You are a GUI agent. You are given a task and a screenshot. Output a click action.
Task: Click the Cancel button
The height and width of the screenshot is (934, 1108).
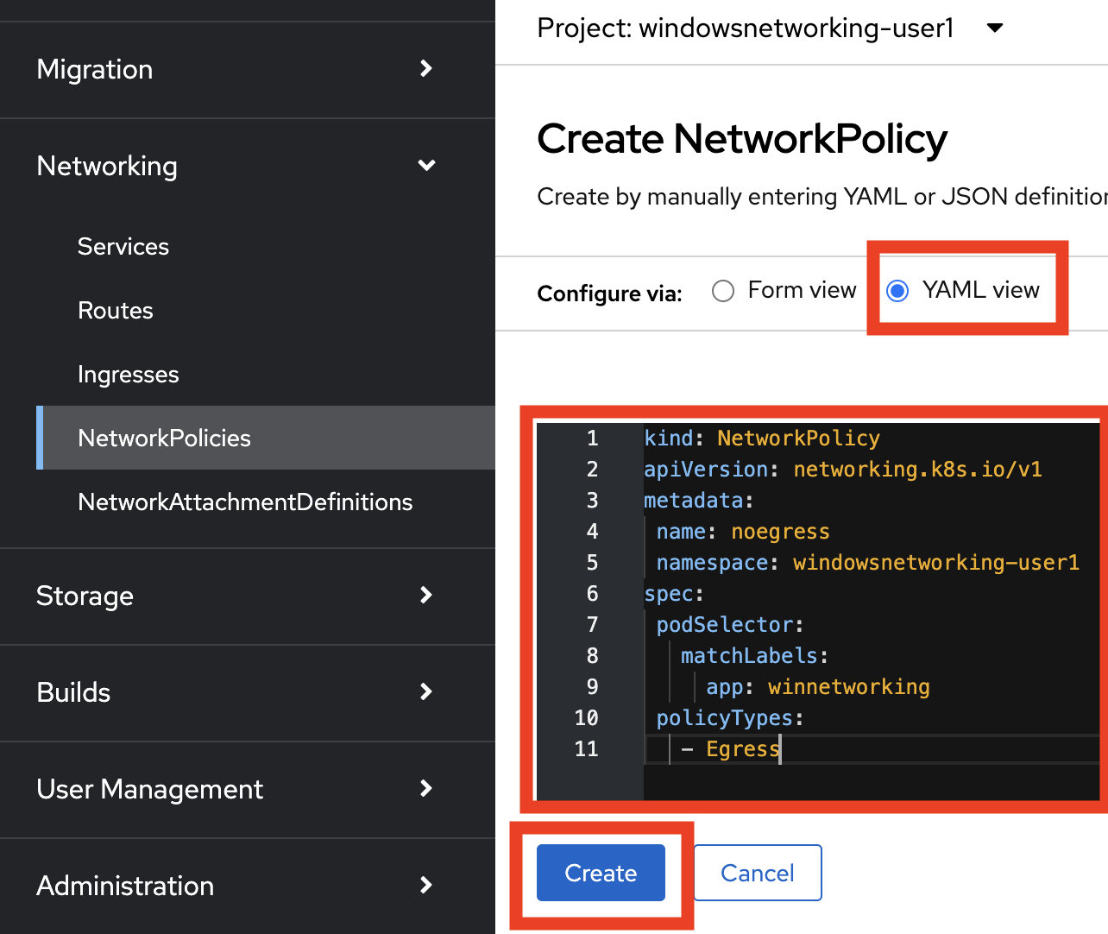click(757, 873)
